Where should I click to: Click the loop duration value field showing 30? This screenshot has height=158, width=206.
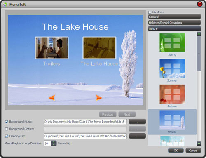47,144
